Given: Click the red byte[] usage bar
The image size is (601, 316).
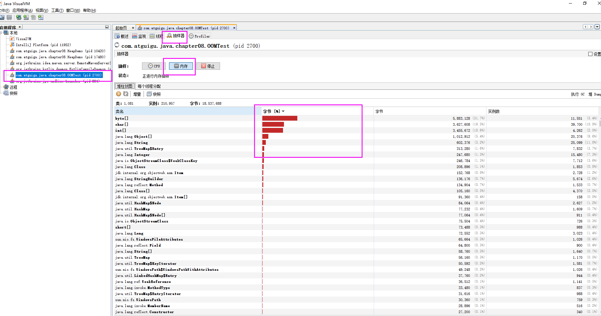Looking at the screenshot, I should coord(279,118).
